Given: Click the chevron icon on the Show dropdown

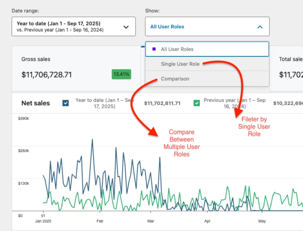Looking at the screenshot, I should click(260, 26).
